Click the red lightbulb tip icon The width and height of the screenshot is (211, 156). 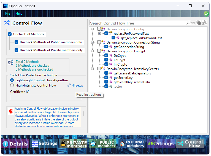point(11,111)
